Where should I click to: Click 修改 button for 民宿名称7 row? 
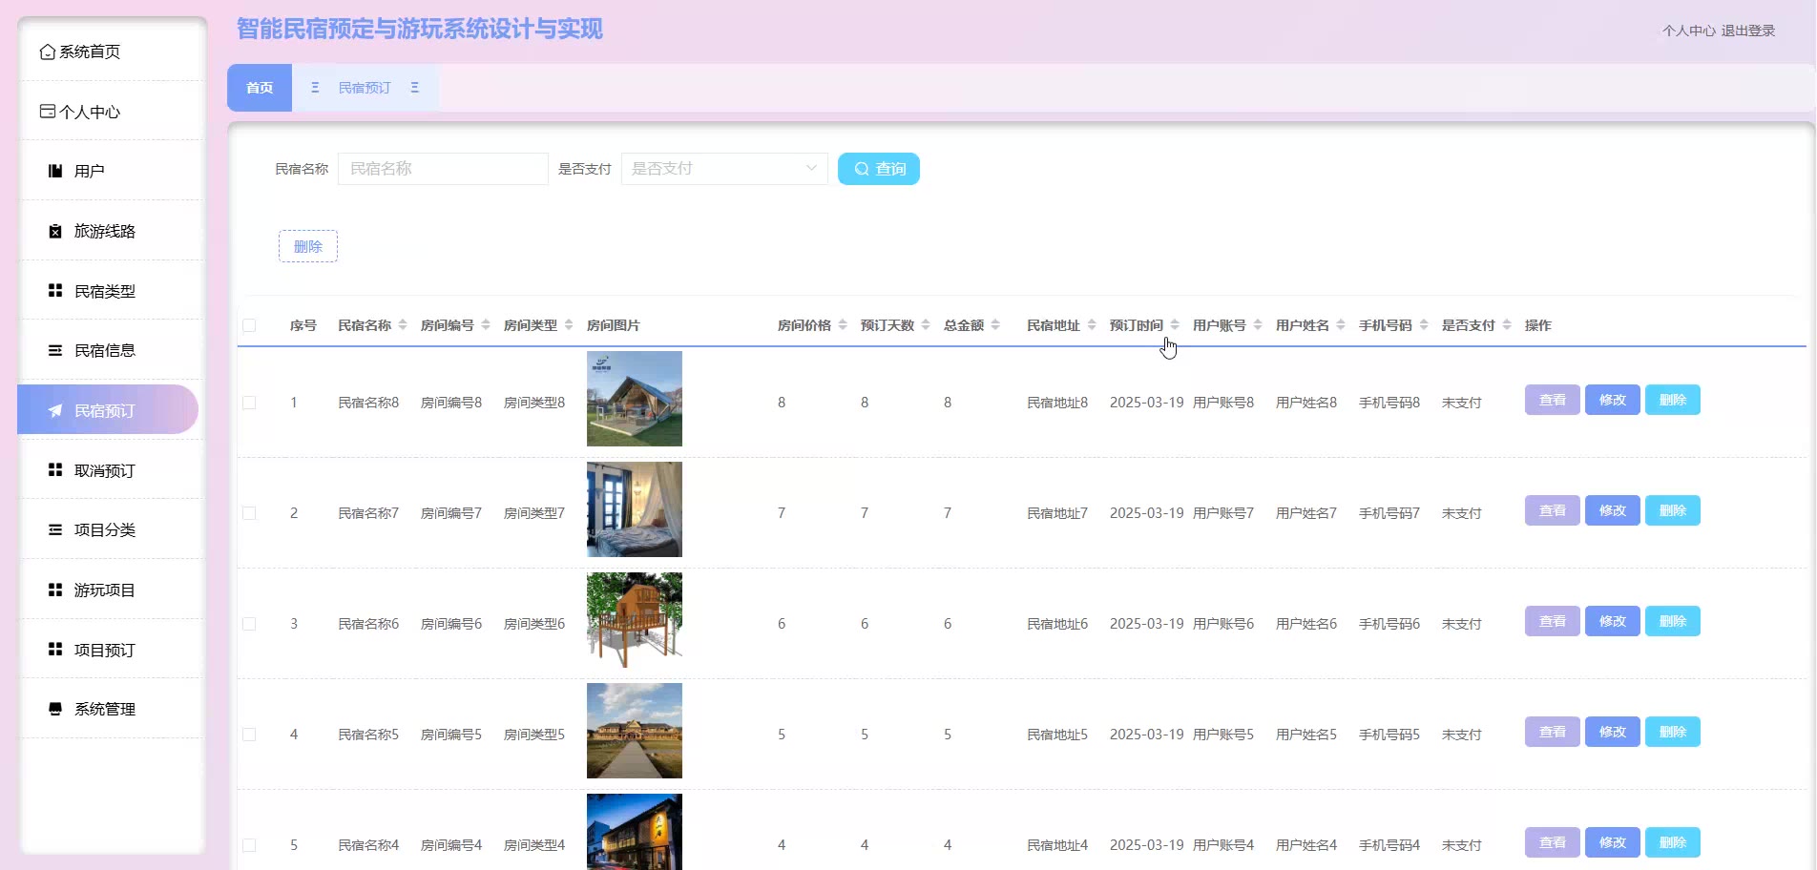[1612, 510]
